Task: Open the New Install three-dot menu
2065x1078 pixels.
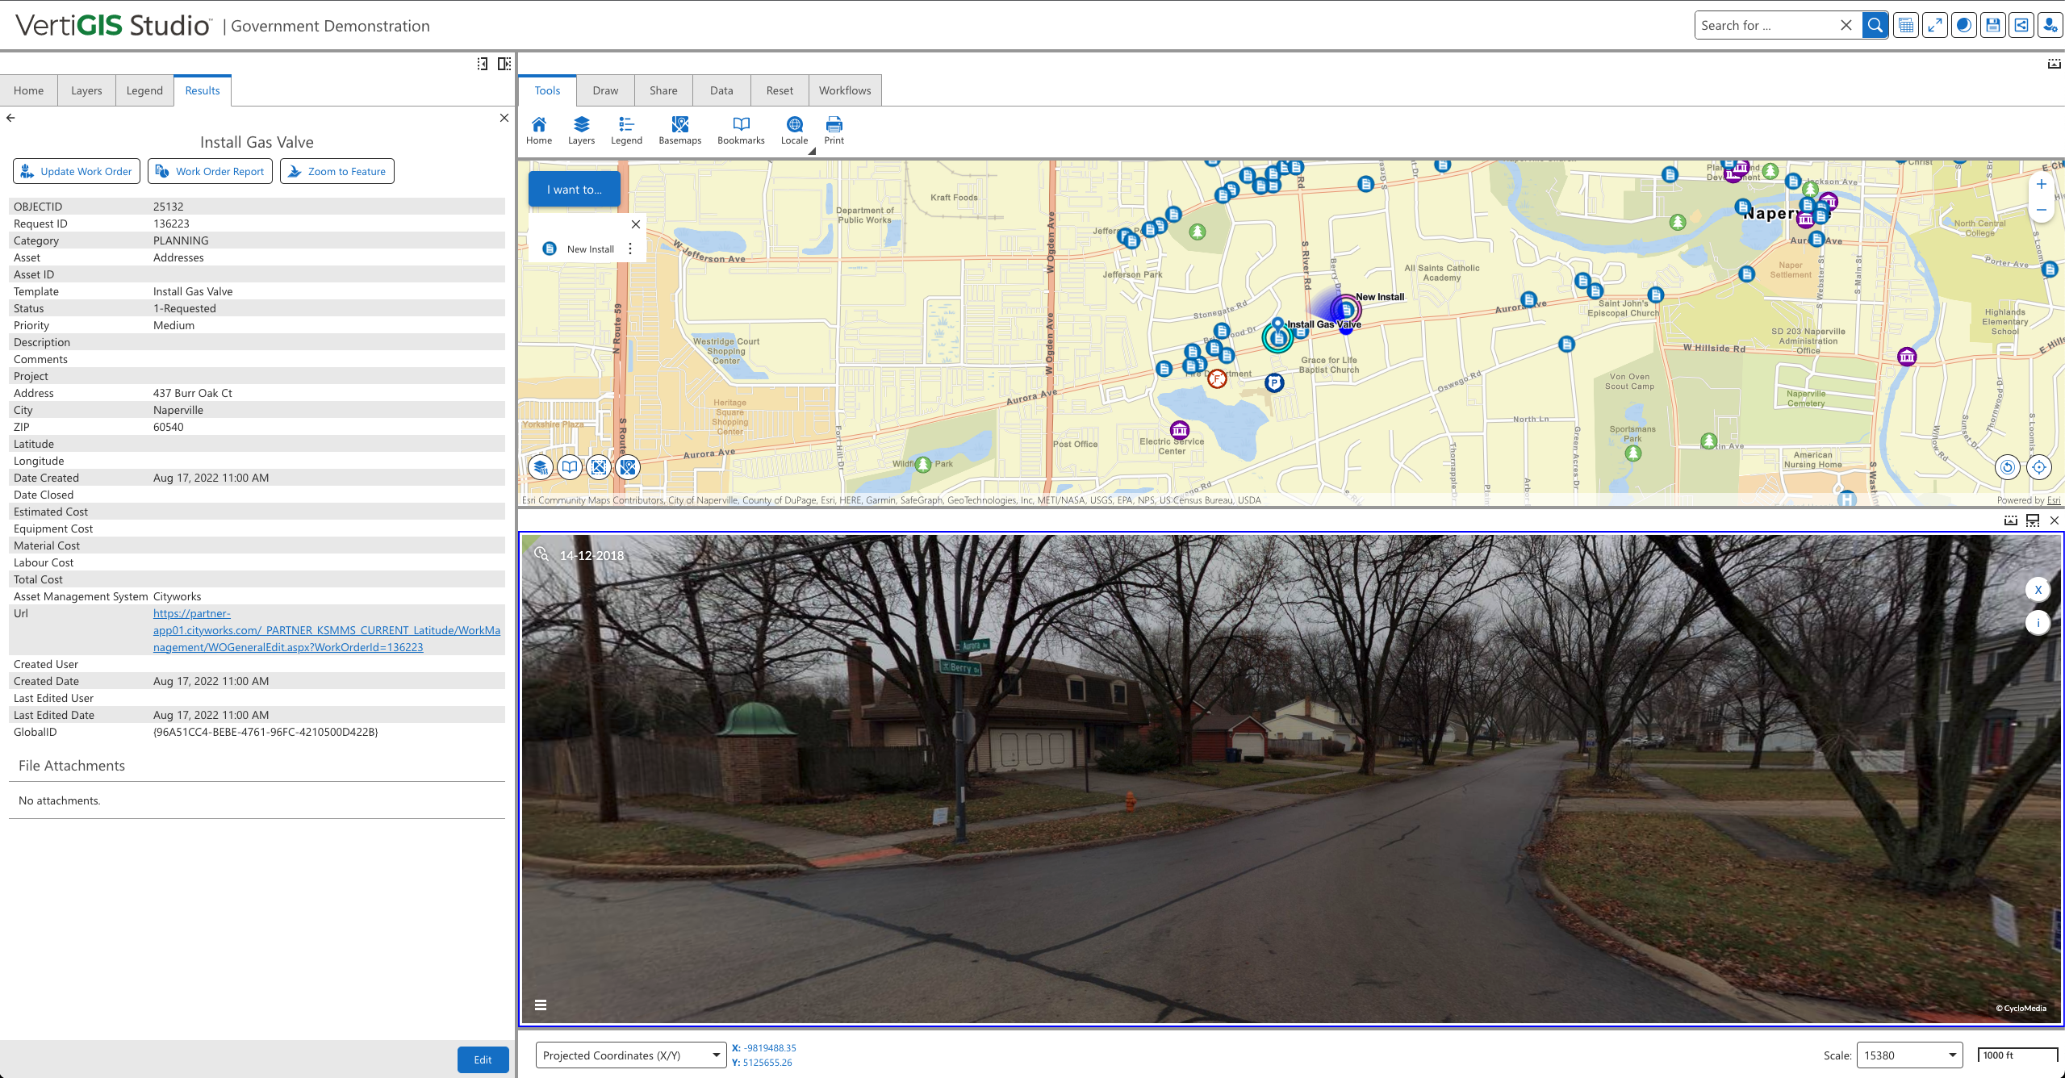Action: 630,249
